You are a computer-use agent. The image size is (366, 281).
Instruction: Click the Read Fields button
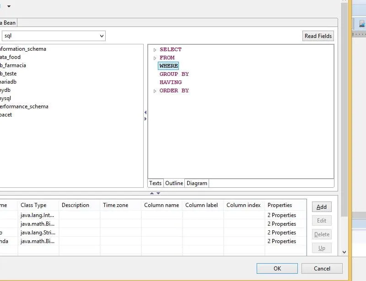point(318,36)
